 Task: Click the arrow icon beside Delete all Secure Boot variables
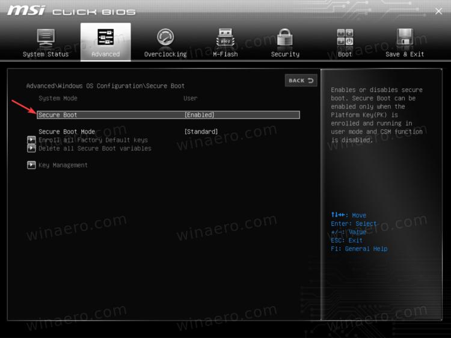31,148
